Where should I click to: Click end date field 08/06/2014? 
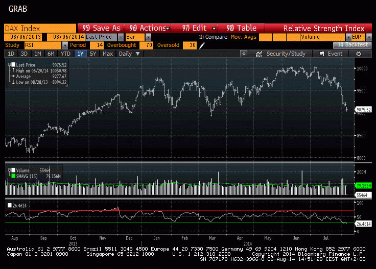[x=65, y=37]
